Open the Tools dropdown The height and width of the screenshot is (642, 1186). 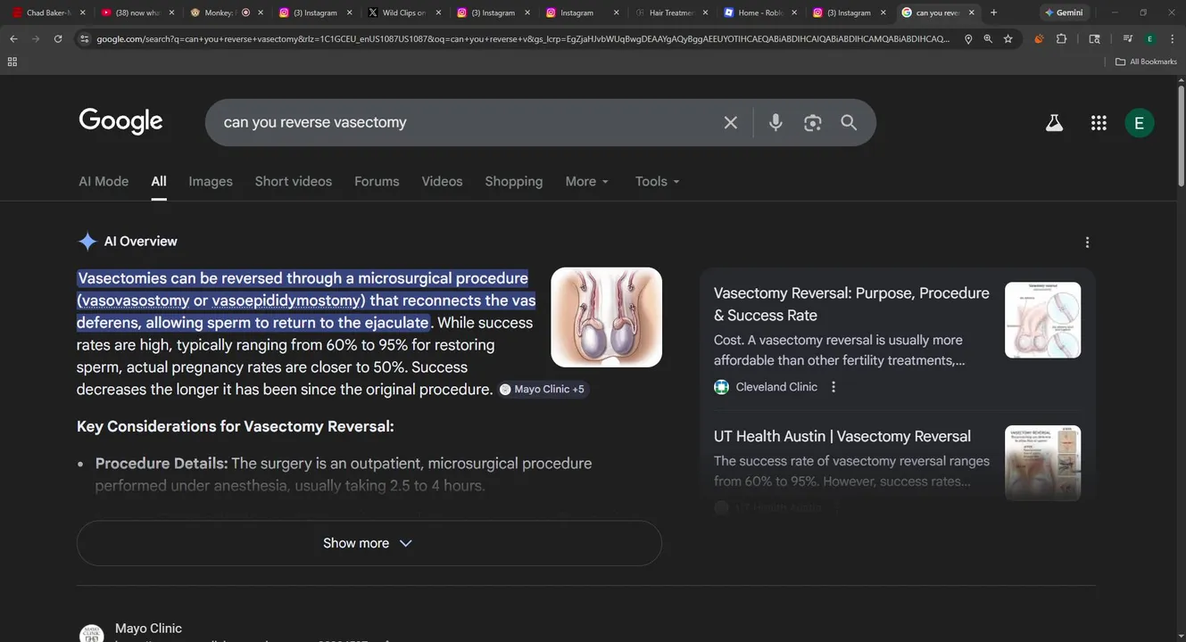658,181
